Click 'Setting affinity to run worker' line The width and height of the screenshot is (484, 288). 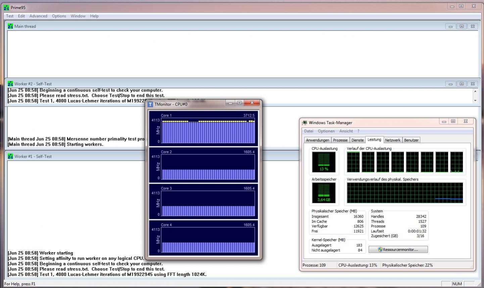coord(76,258)
